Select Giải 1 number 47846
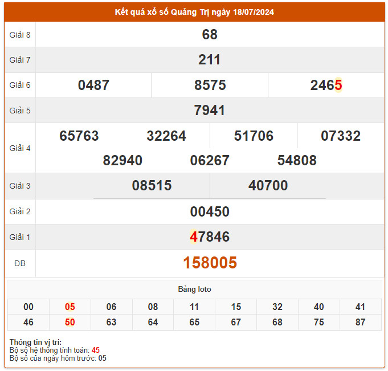This screenshot has height=371, width=388. [210, 237]
